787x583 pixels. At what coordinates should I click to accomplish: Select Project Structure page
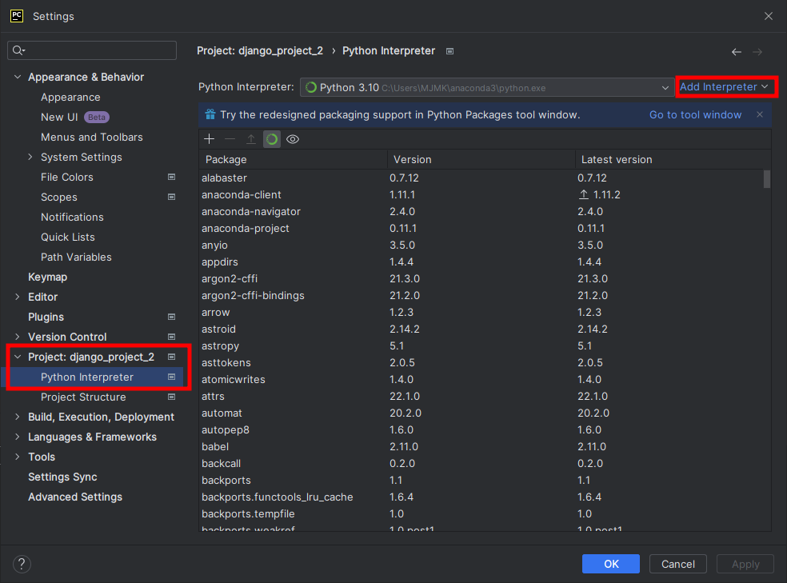83,397
